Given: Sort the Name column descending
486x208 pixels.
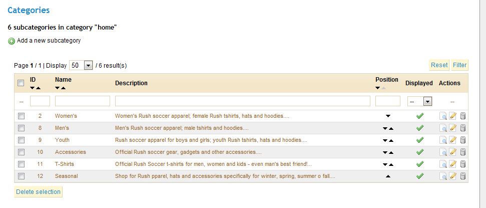Looking at the screenshot, I should coord(58,88).
